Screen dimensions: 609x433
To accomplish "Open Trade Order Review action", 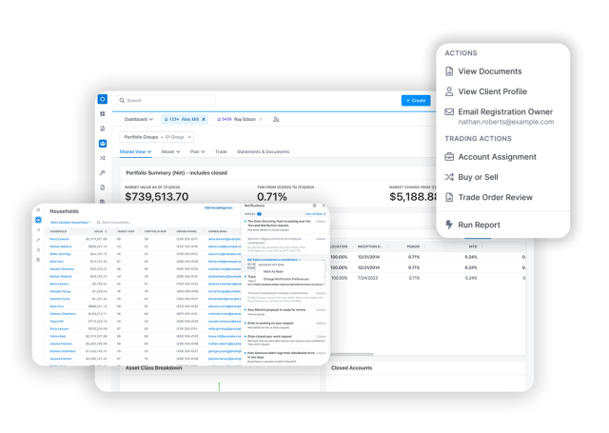I will point(488,197).
